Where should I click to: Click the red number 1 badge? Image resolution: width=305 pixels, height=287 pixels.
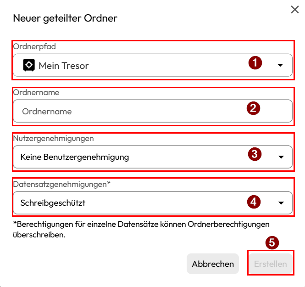tap(255, 63)
